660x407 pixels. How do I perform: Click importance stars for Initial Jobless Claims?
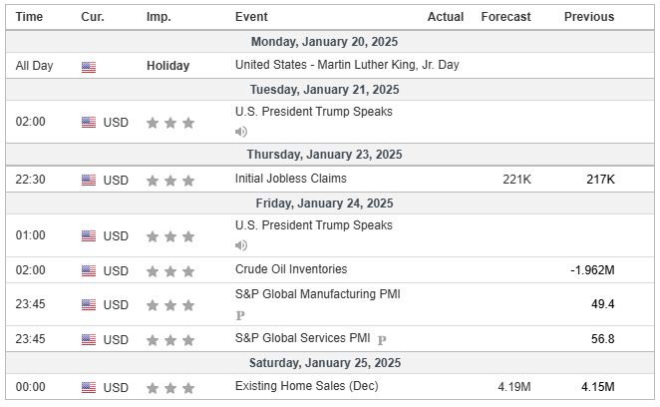(169, 181)
